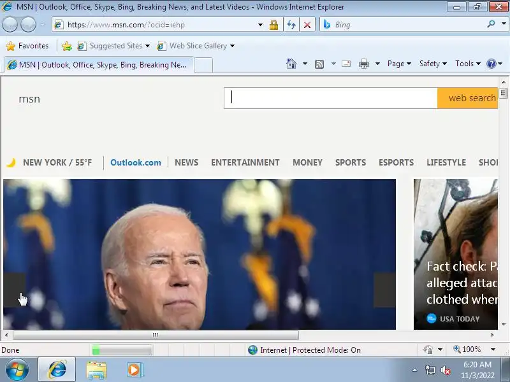Click the Refresh page button

point(291,25)
